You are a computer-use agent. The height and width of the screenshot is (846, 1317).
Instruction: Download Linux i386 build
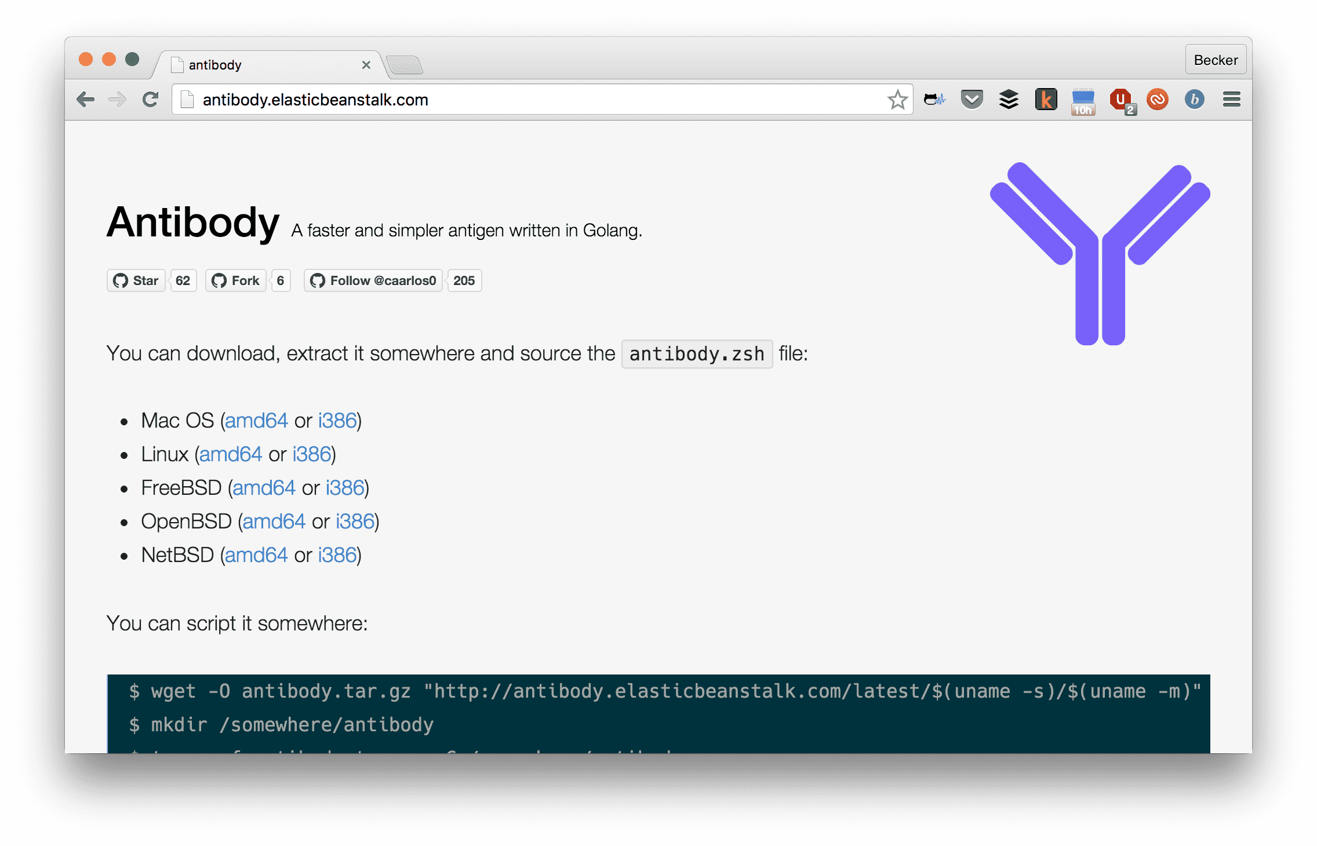pyautogui.click(x=312, y=454)
